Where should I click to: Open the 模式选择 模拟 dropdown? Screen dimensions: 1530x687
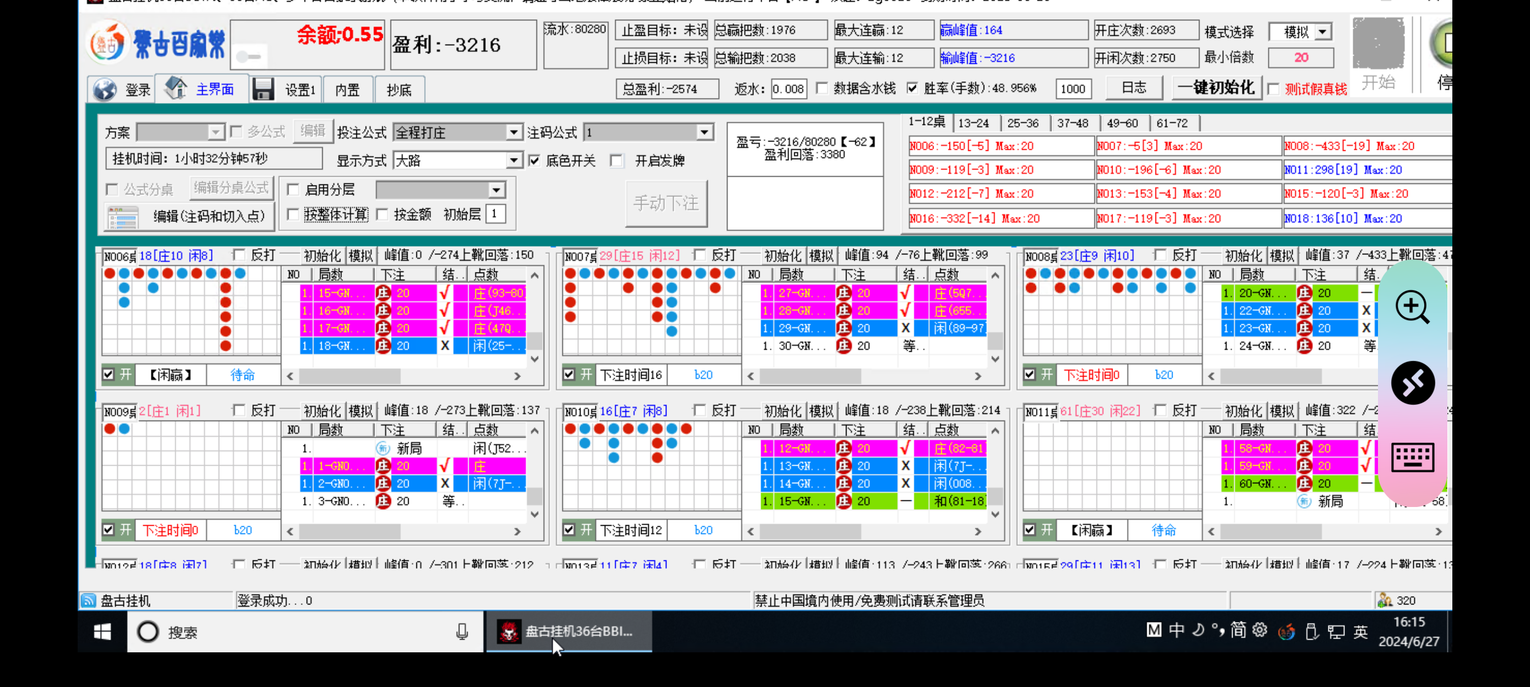click(x=1323, y=31)
